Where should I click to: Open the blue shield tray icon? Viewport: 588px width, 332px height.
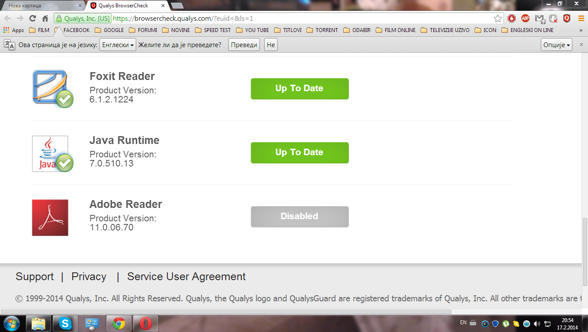click(x=495, y=323)
